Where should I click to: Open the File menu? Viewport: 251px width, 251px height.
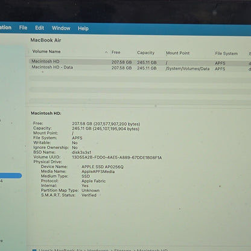tap(23, 28)
